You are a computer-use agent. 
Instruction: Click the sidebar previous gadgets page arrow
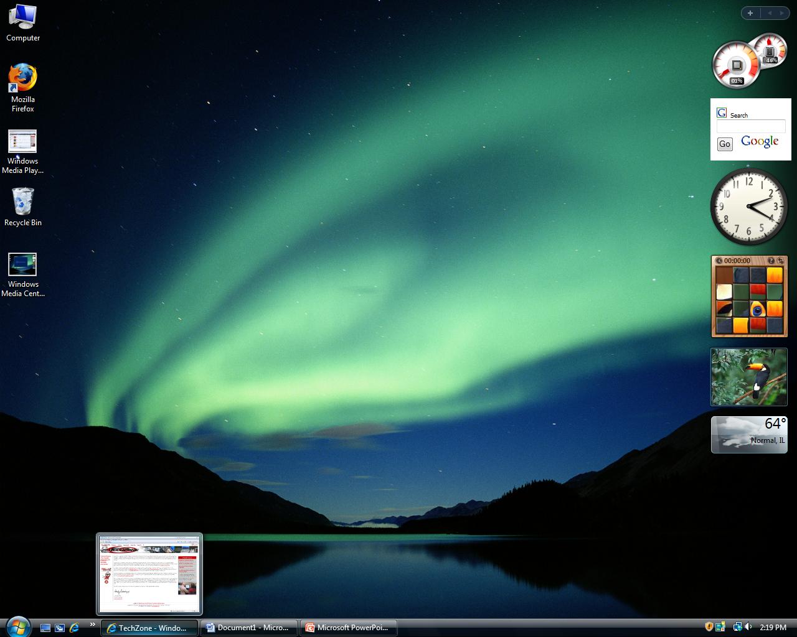[770, 13]
